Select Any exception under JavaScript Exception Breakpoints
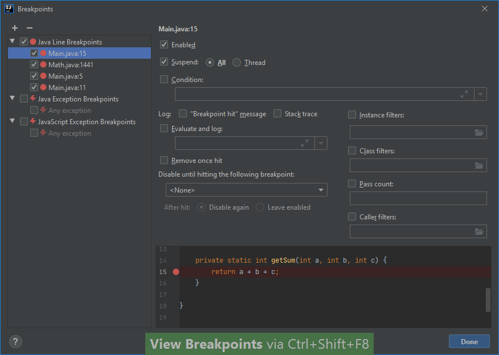 click(80, 133)
